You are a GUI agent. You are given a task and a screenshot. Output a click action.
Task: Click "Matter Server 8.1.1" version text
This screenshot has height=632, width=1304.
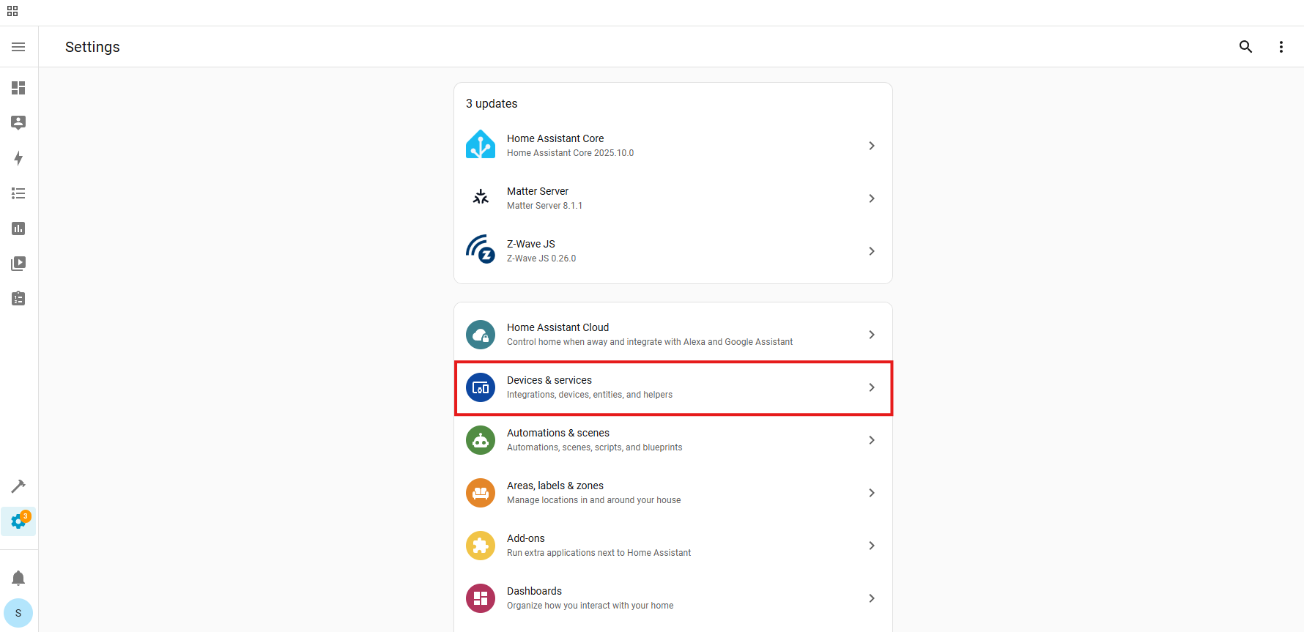click(545, 206)
